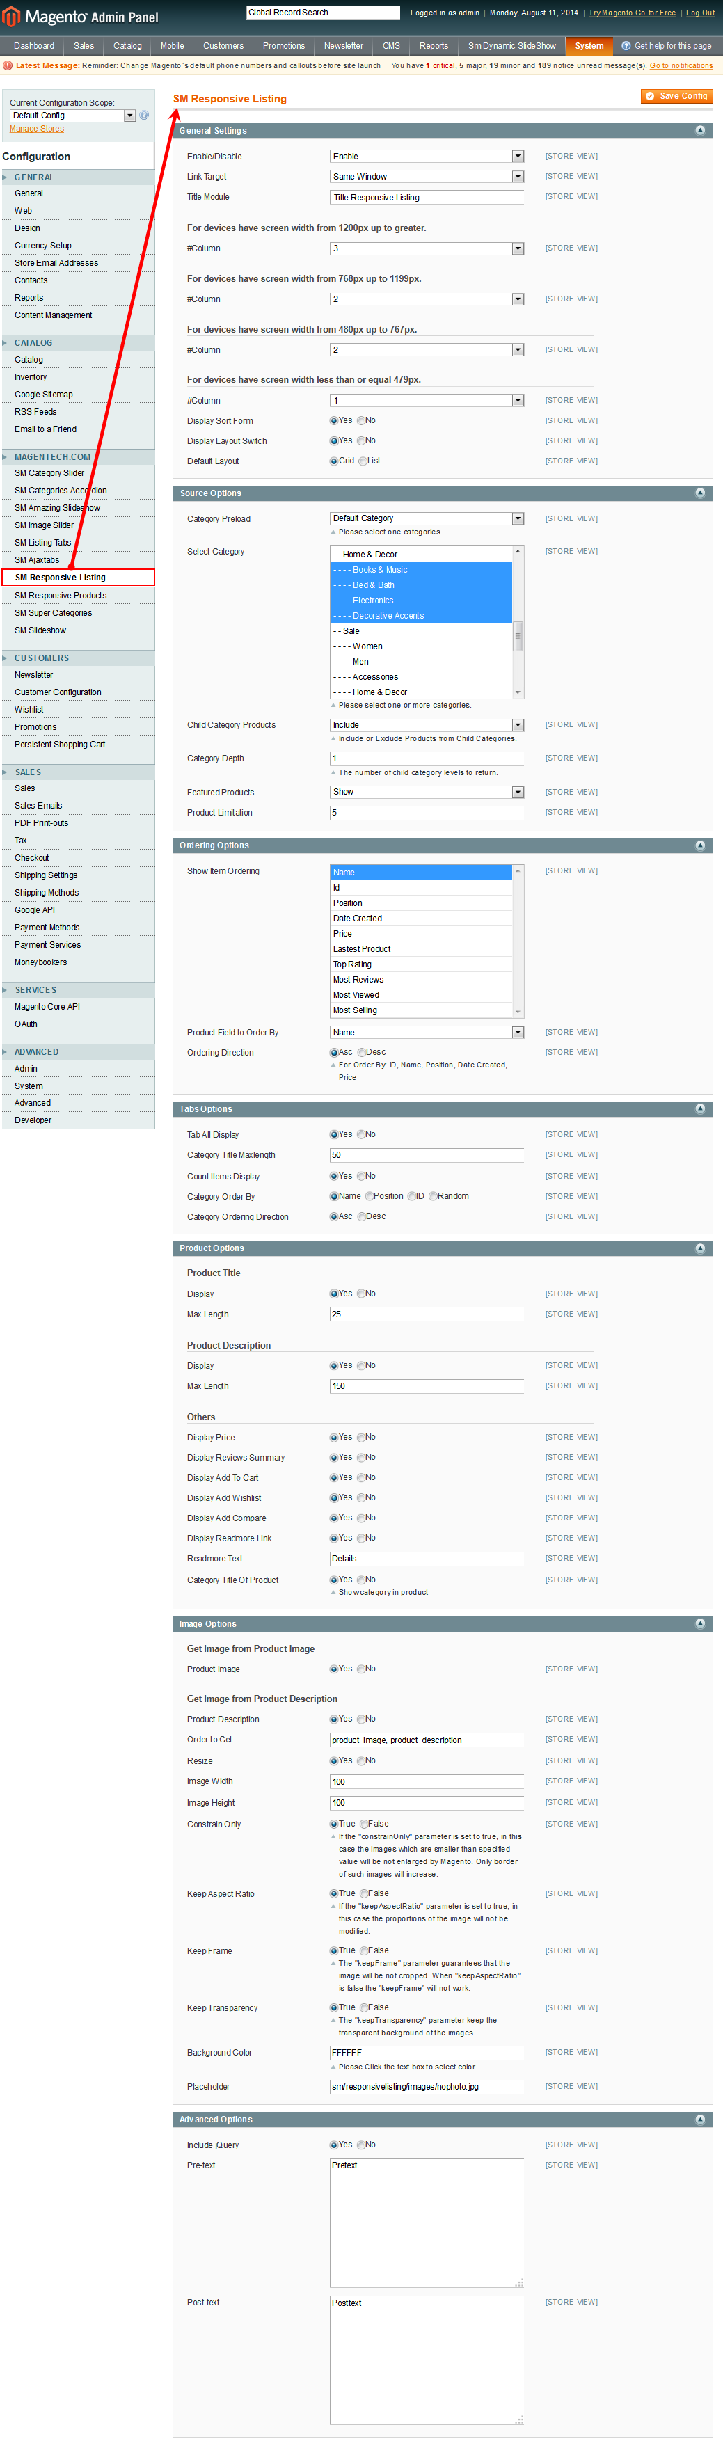Select Electronics in category list
This screenshot has height=2441, width=723.
pyautogui.click(x=421, y=601)
